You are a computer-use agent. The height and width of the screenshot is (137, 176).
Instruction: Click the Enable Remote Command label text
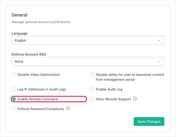click(38, 99)
